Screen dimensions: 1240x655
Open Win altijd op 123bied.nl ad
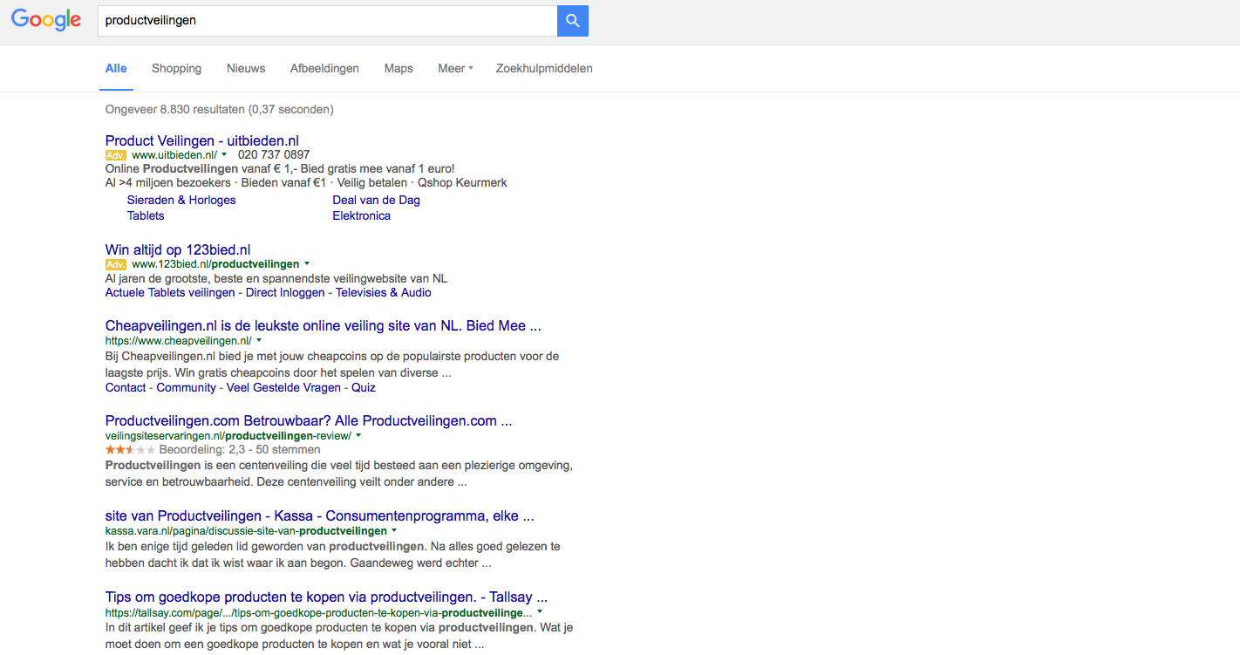(178, 249)
